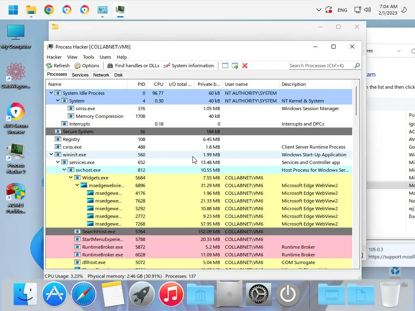This screenshot has height=311, width=415.
Task: Launch Google Chrome from the taskbar
Action: tap(49, 10)
